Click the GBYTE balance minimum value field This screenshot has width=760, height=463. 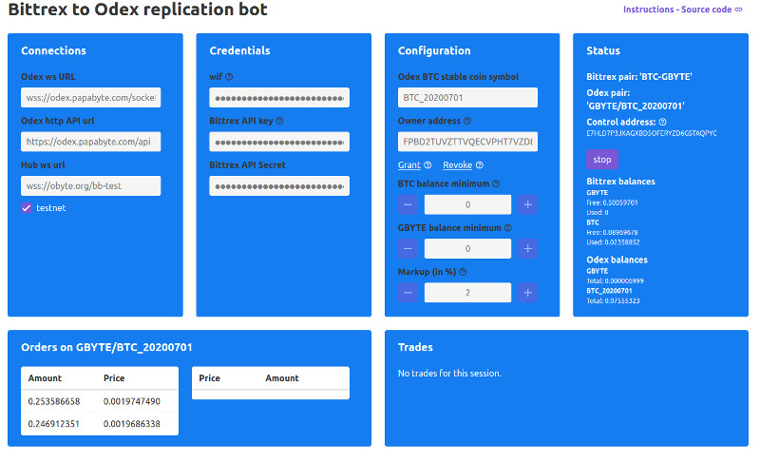pos(467,249)
